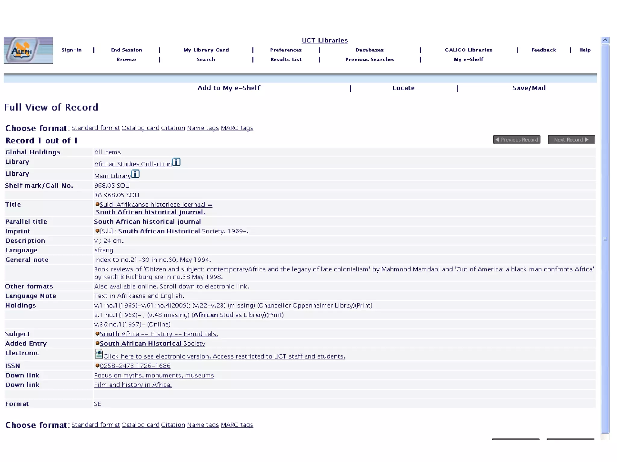This screenshot has height=462, width=617.
Task: Open All items global holdings link
Action: click(x=107, y=152)
